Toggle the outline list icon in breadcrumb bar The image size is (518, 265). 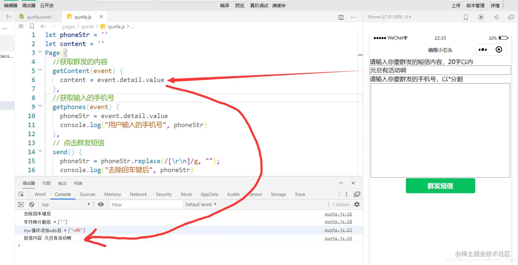coord(21,26)
